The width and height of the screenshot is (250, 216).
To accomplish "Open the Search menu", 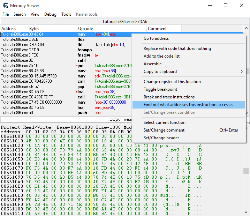I will coord(20,14).
